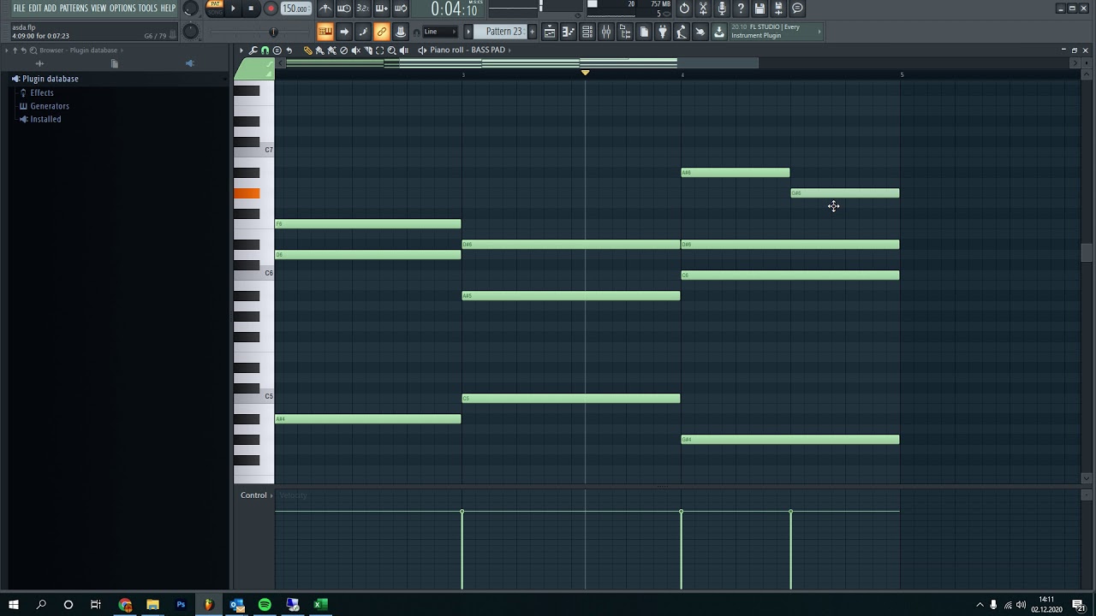The width and height of the screenshot is (1096, 616).
Task: Open the Playlist view button
Action: point(550,32)
